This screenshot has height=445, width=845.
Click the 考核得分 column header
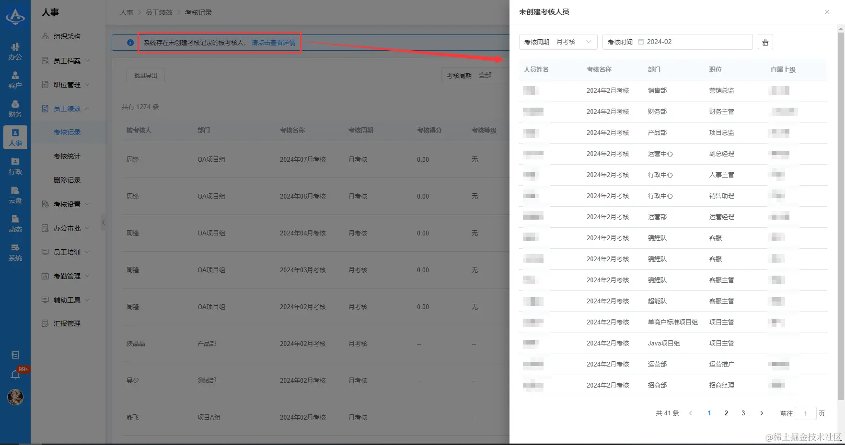(x=429, y=130)
